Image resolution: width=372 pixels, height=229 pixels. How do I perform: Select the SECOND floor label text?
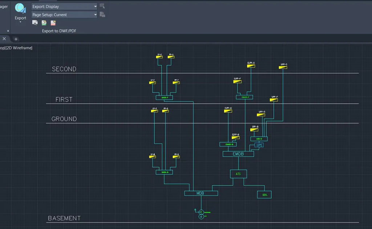coord(64,69)
